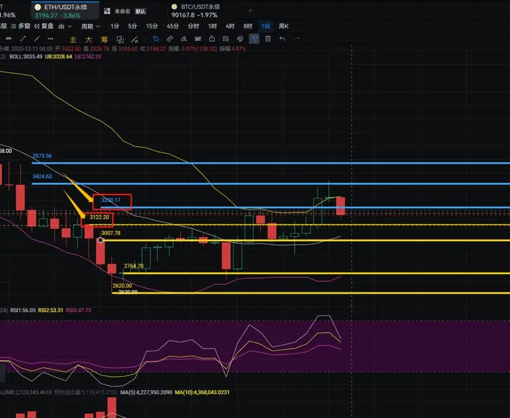Click the 3007.78 line anchor point circle
Screen dimensions: 510x418
[100, 240]
